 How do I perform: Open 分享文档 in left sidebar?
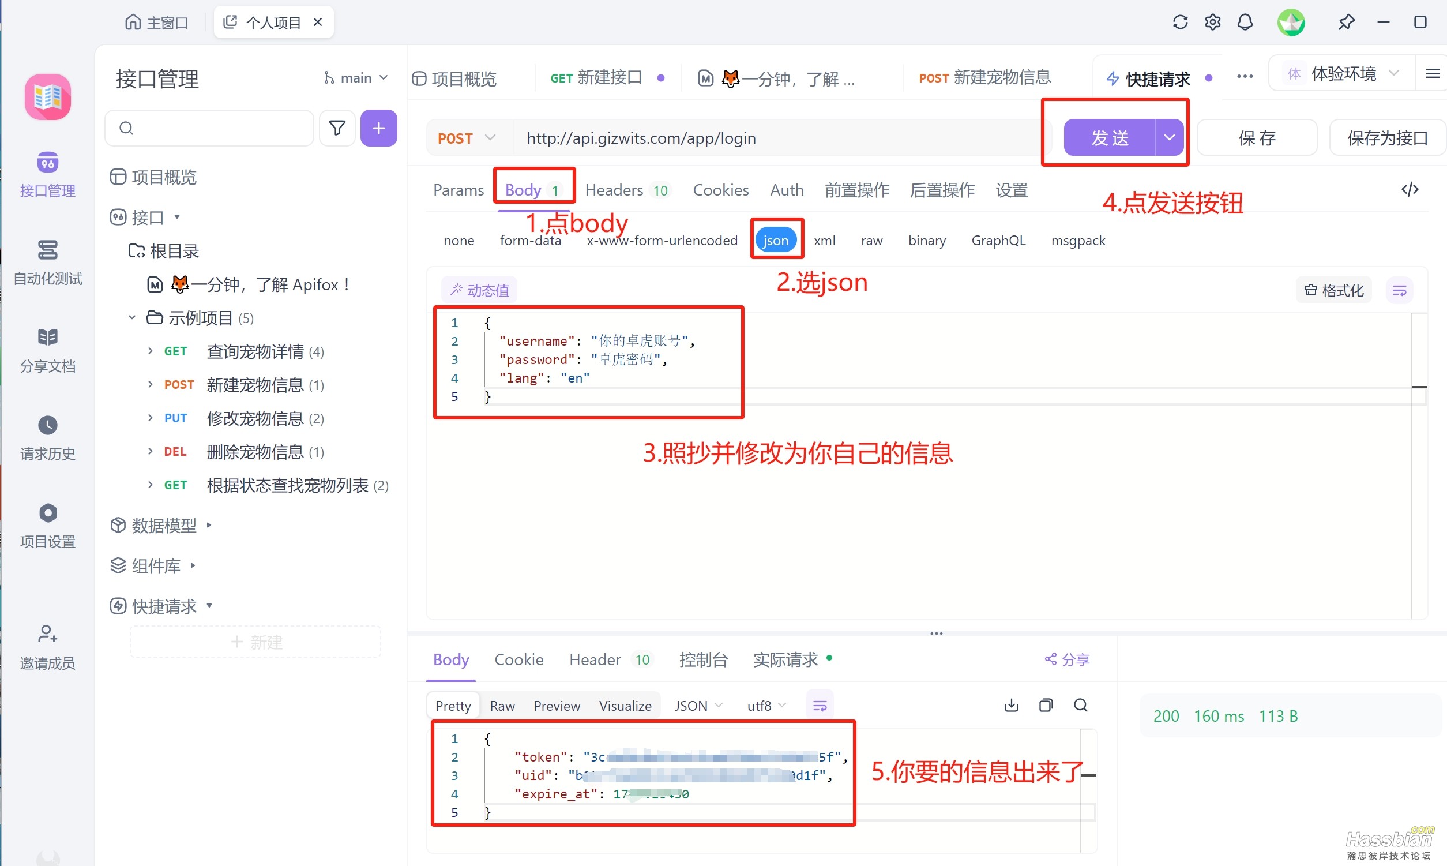coord(48,350)
